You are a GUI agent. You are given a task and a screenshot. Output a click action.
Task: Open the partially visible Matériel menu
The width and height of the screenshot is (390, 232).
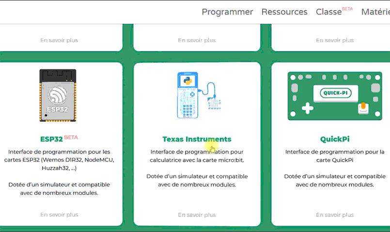pos(375,12)
